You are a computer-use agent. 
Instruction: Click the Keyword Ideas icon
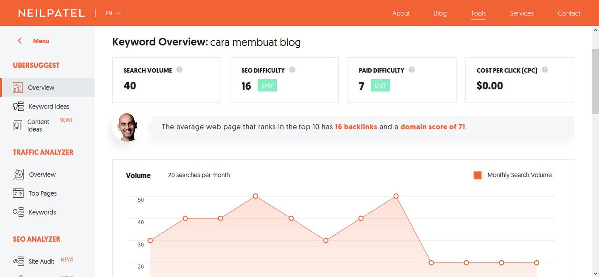[x=18, y=106]
